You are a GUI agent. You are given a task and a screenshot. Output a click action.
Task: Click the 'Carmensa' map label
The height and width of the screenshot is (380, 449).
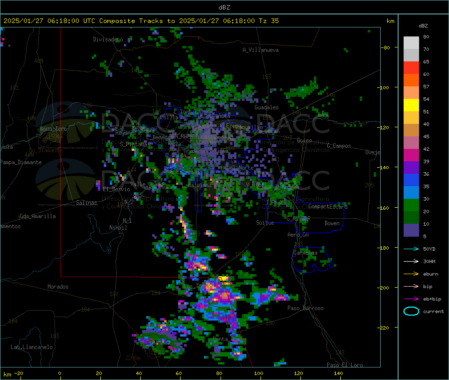[x=305, y=253]
